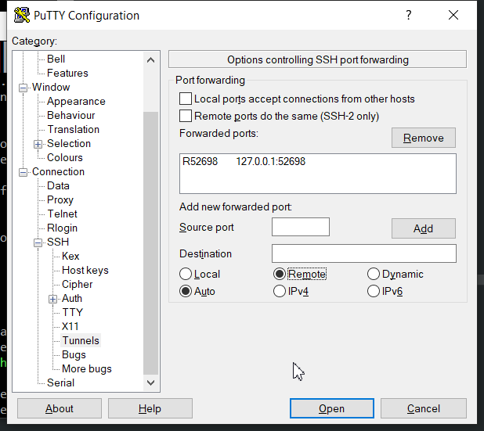484x431 pixels.
Task: Expand the Selection tree node
Action: point(38,144)
